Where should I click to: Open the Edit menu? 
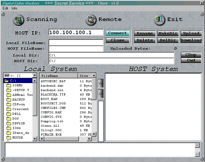click(5, 8)
